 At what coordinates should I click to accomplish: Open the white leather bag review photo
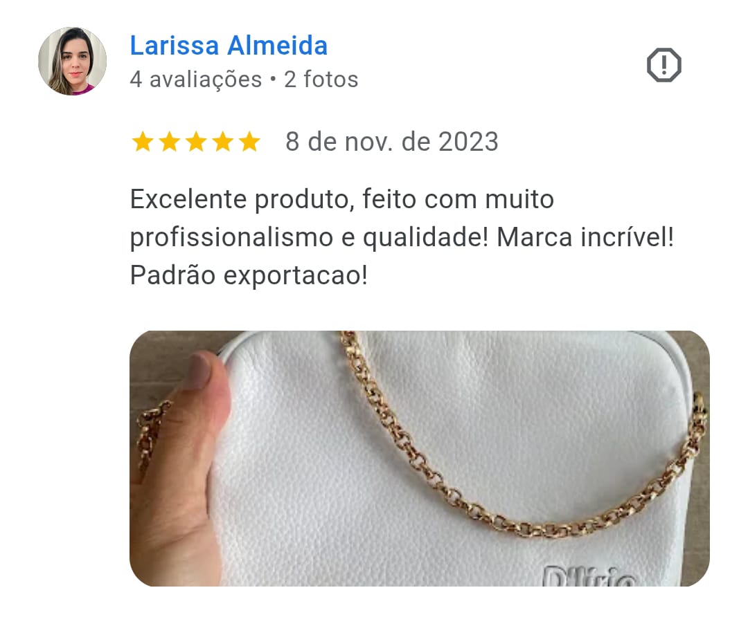[419, 459]
